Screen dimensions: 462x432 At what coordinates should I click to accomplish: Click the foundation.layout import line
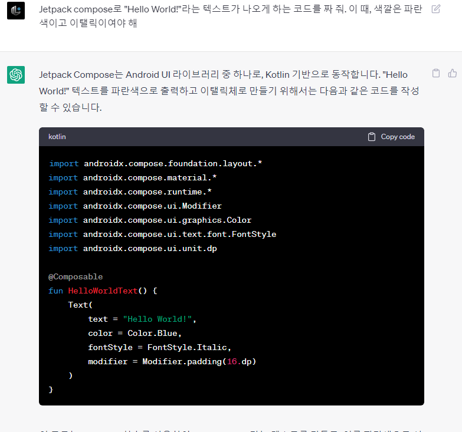click(x=156, y=164)
